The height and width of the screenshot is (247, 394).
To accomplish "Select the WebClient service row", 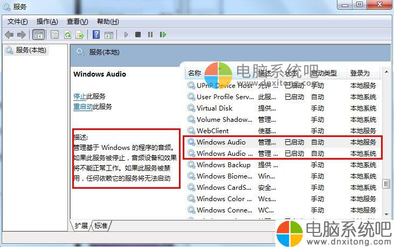I will [284, 131].
